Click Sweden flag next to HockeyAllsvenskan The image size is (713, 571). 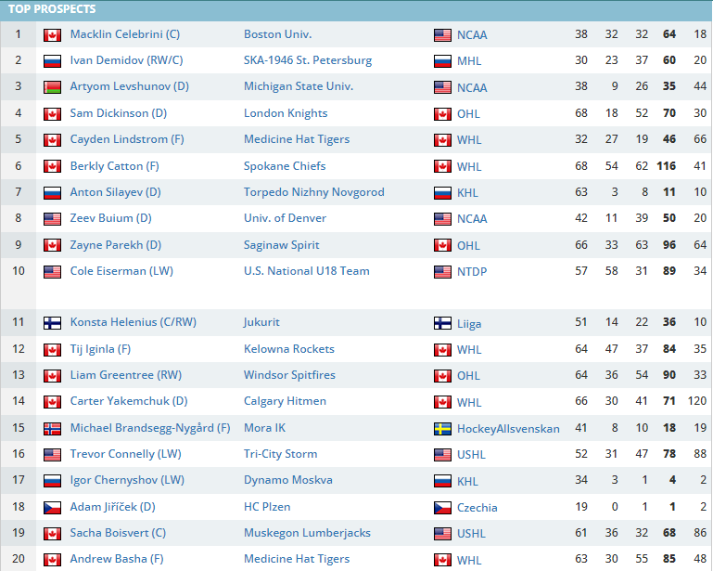442,429
